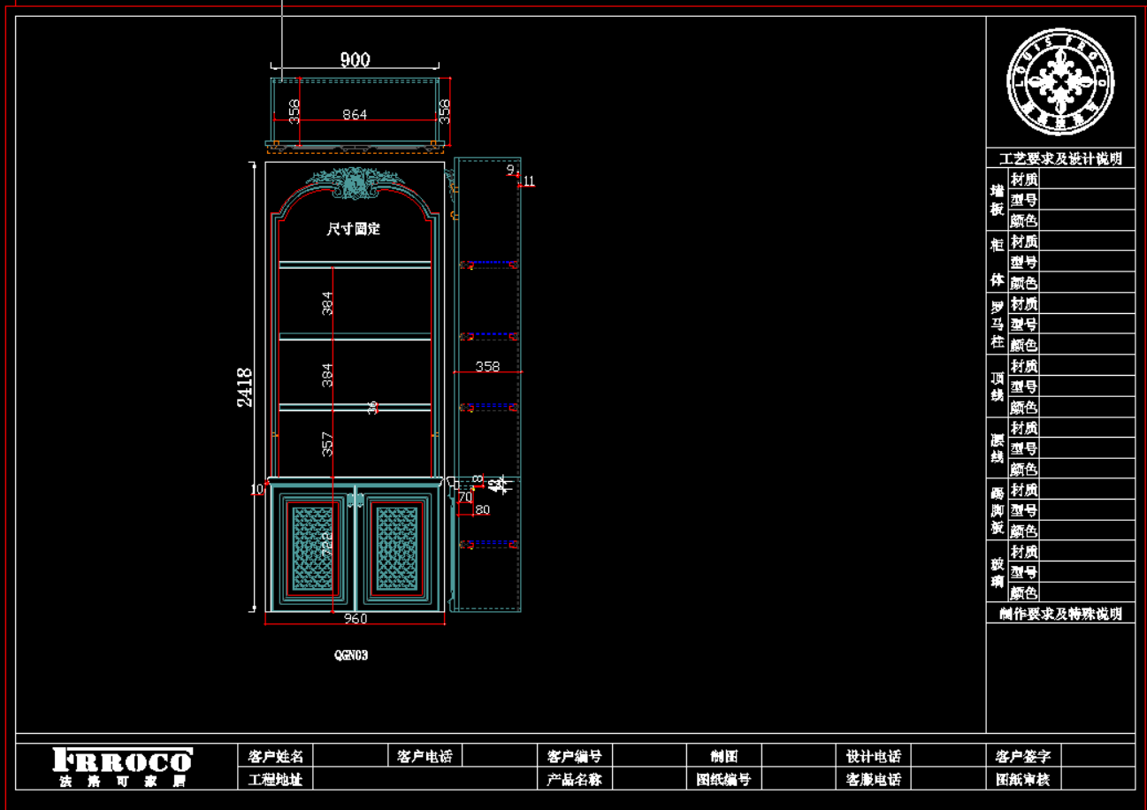This screenshot has width=1147, height=810.
Task: Select the '制图' title block label
Action: [x=723, y=756]
